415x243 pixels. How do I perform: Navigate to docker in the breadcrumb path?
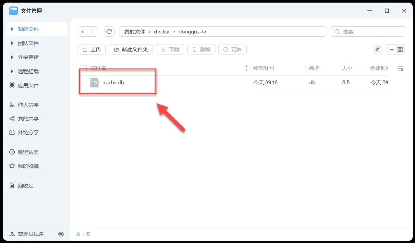click(x=162, y=31)
